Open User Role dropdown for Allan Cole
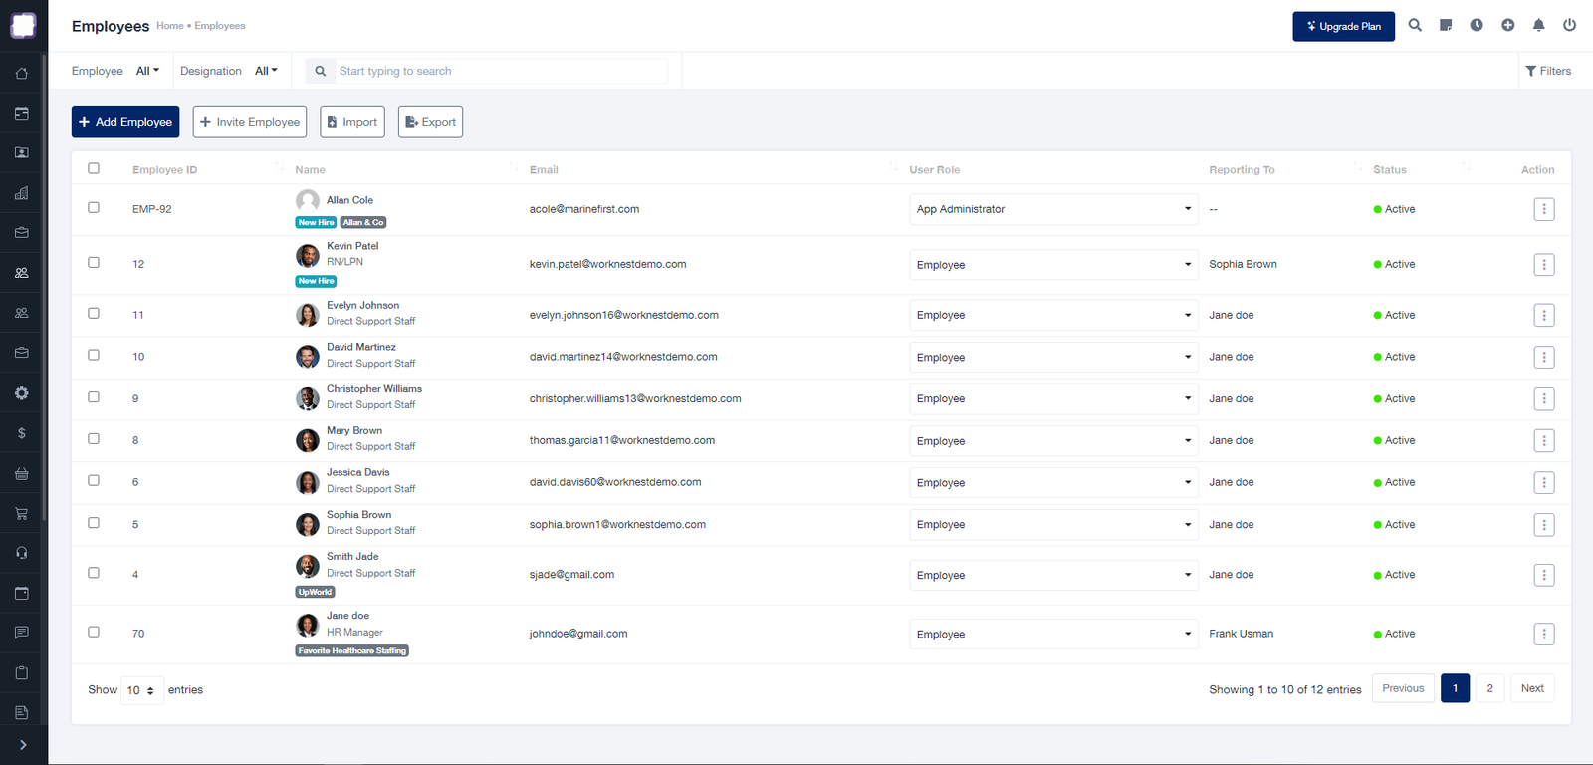The image size is (1593, 765). pos(1053,209)
